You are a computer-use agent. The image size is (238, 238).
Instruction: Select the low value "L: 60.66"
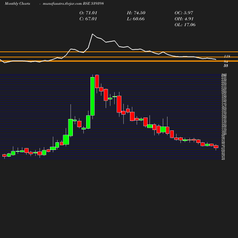click(x=136, y=19)
